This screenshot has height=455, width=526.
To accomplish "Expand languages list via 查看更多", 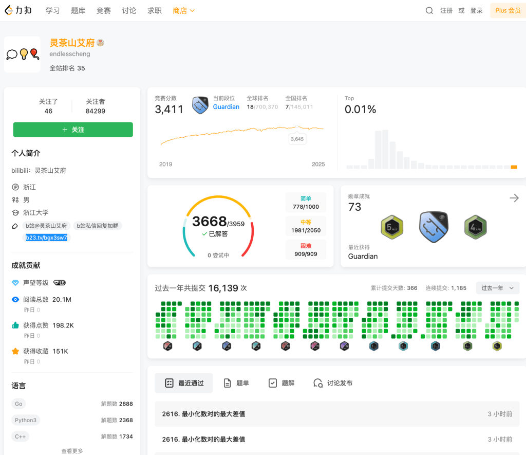I will [72, 451].
